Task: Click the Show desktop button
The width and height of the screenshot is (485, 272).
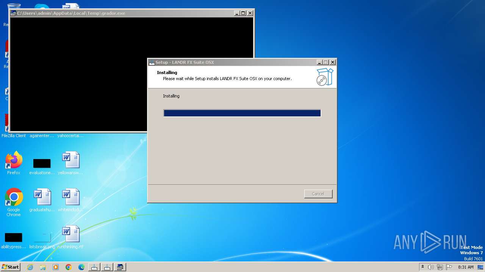Action: (481, 267)
